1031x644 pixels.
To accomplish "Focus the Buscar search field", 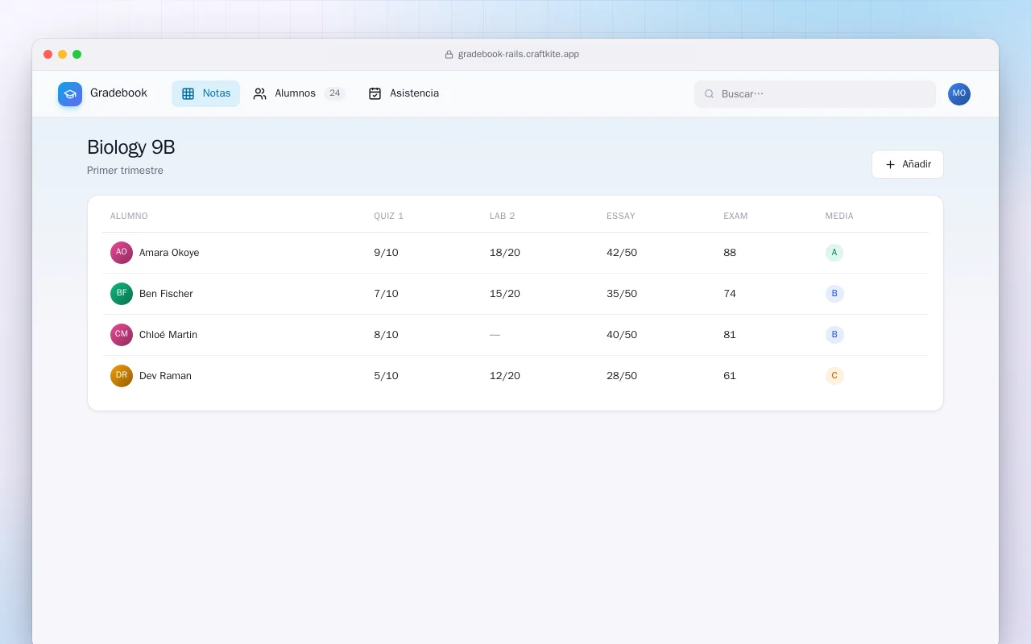I will 815,94.
